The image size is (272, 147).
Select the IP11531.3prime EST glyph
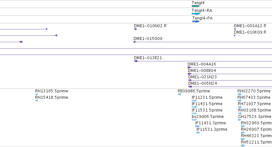(198, 133)
